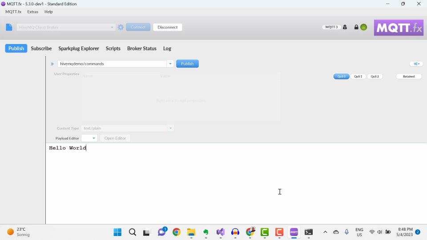This screenshot has height=240, width=427.
Task: Open Extras menu
Action: pyautogui.click(x=32, y=12)
